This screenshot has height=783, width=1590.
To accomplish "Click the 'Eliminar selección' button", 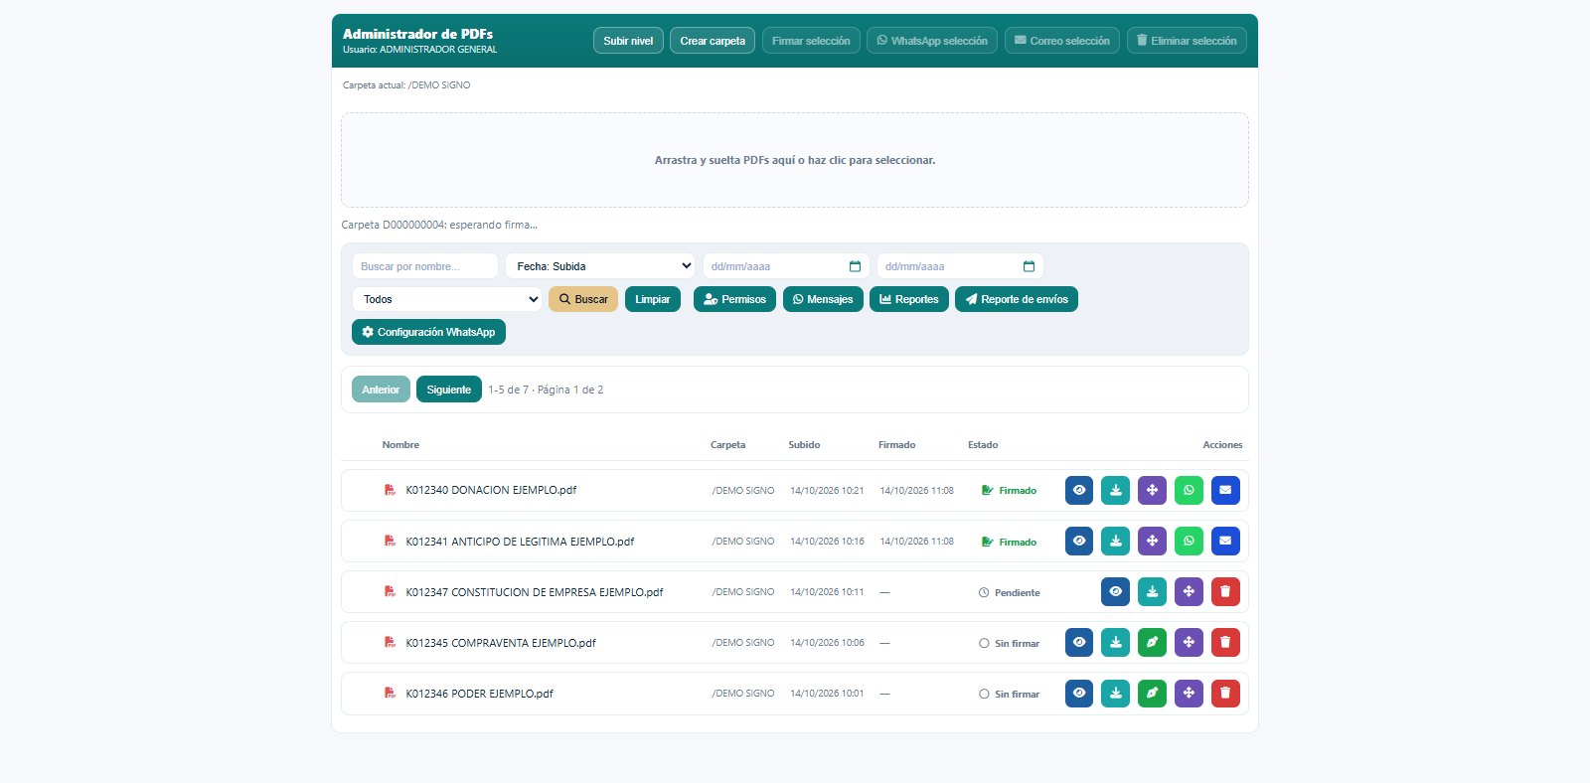I will 1187,41.
